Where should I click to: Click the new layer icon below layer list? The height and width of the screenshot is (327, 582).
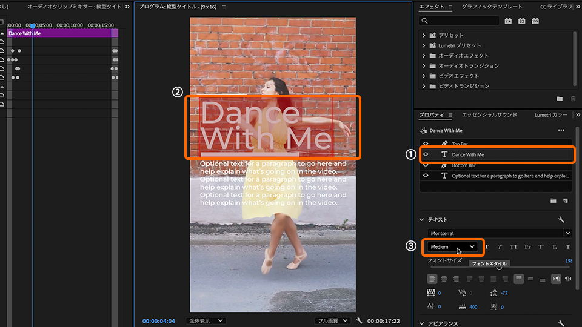(566, 200)
